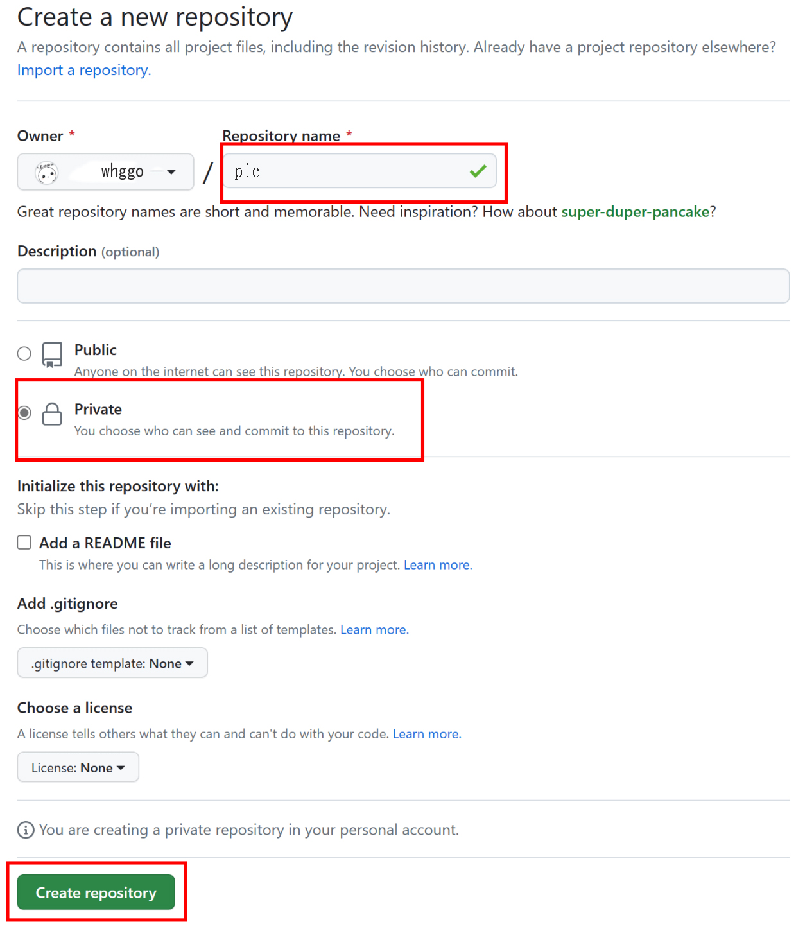This screenshot has width=796, height=931.
Task: Follow the Import a repository link
Action: click(x=84, y=70)
